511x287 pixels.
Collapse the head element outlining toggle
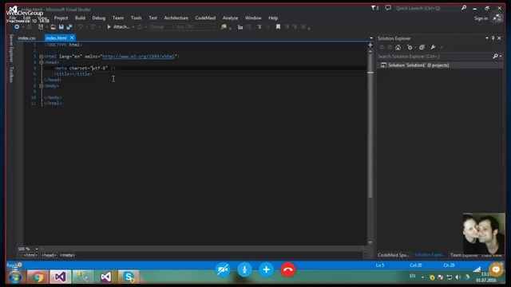click(42, 62)
